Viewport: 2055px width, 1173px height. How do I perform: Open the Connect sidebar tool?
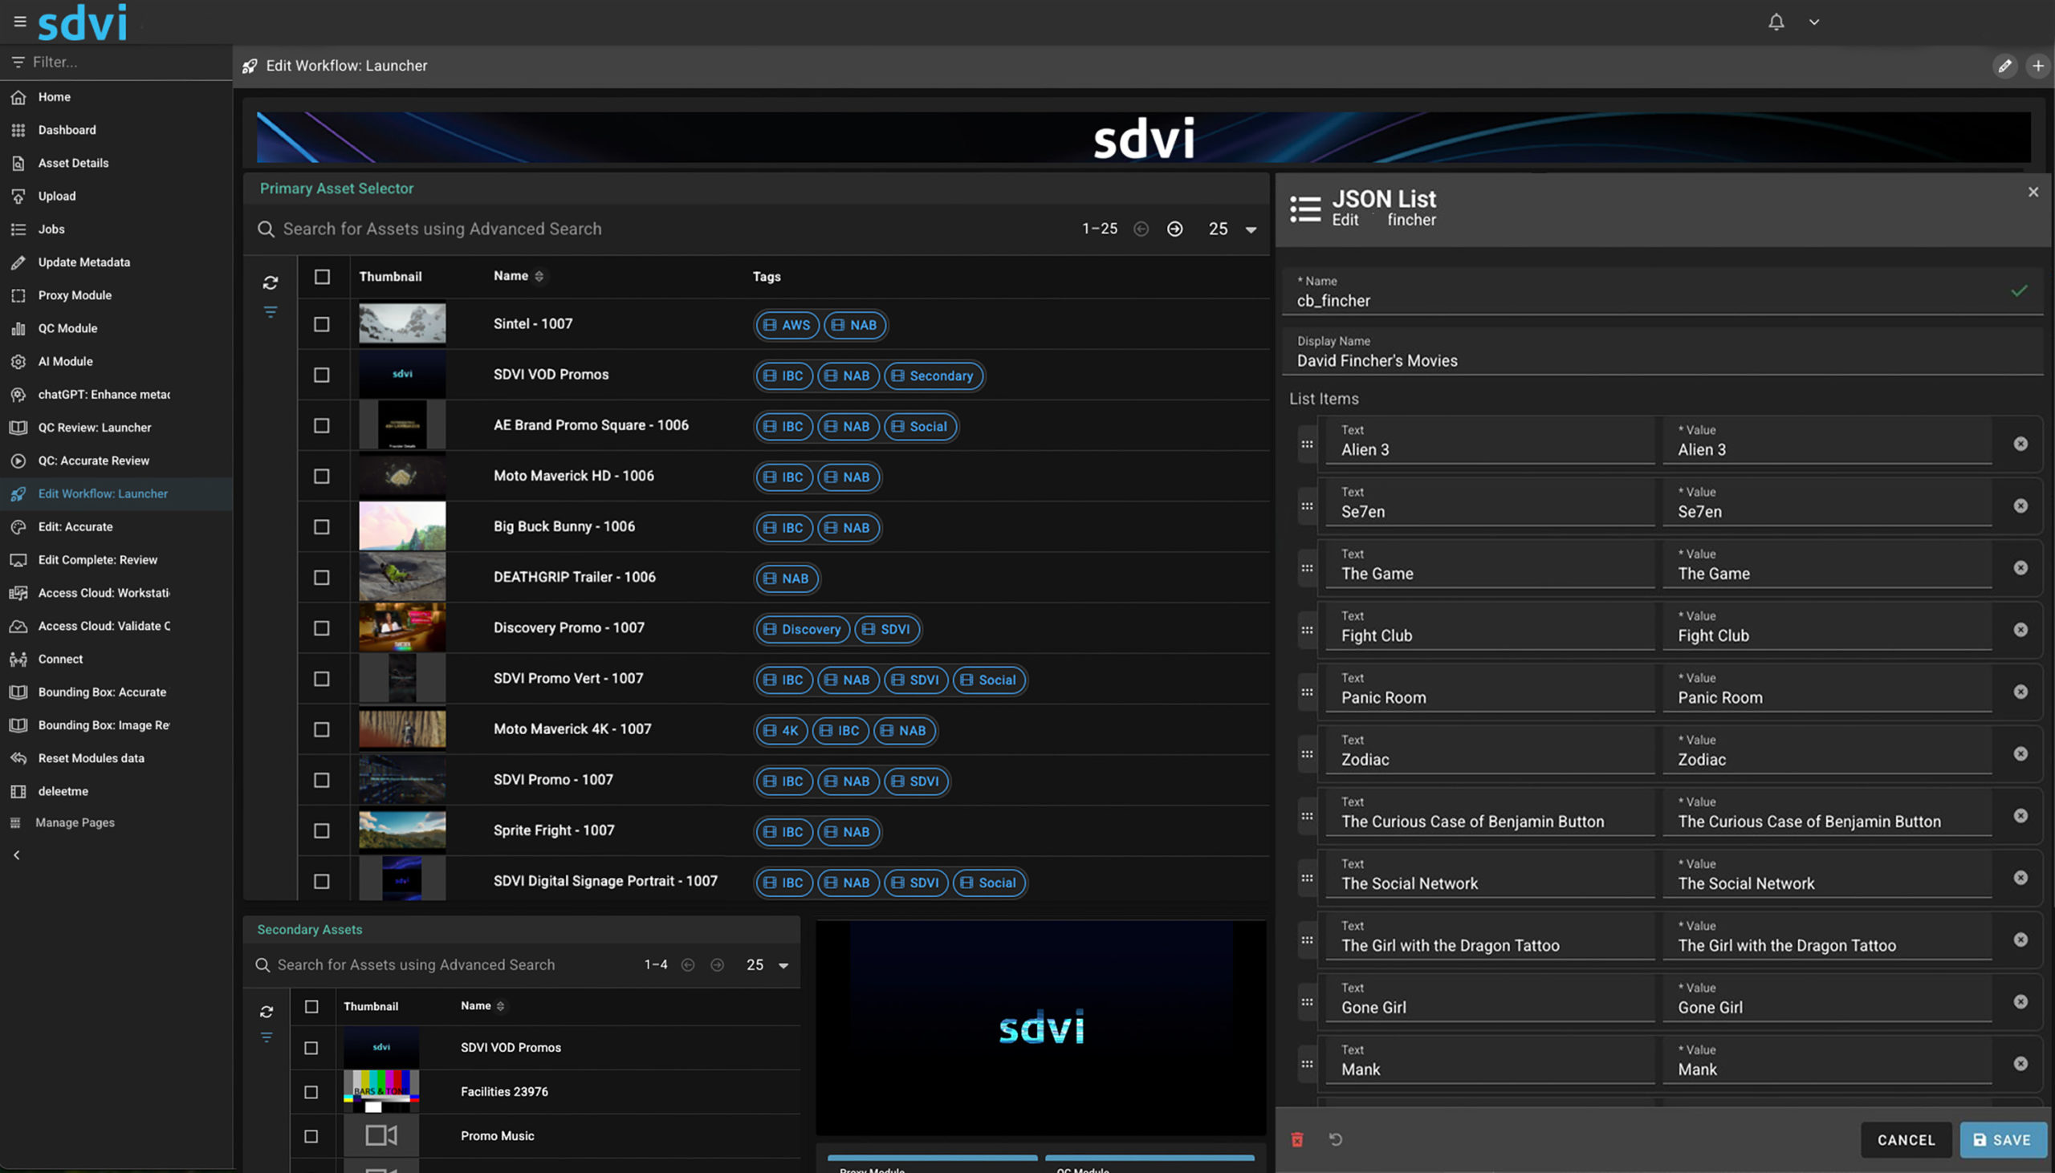coord(59,658)
